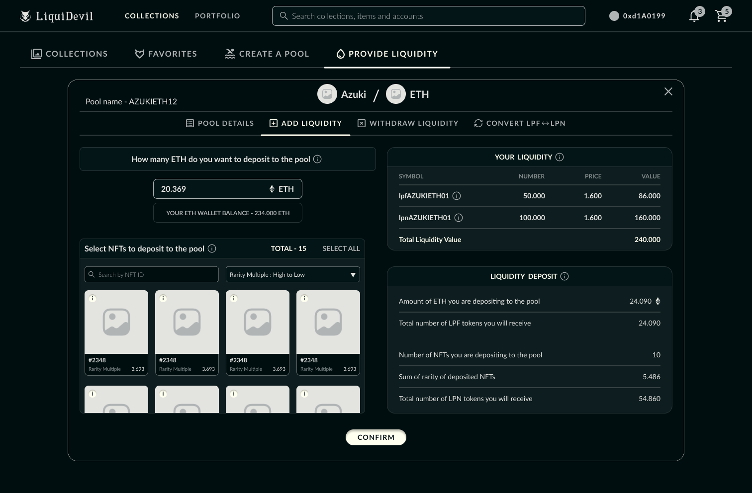
Task: Click info icon beside Select NFTs to deposit
Action: pos(212,248)
